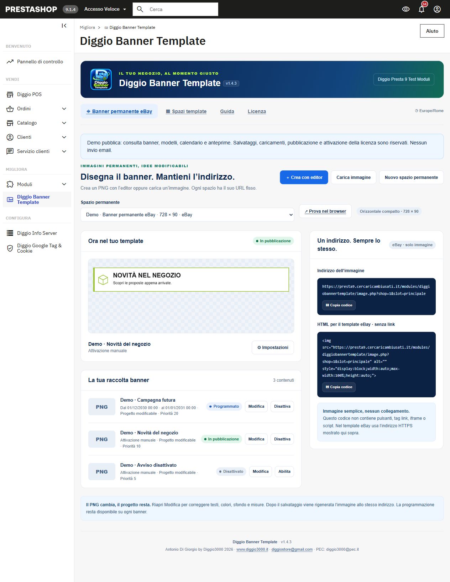This screenshot has height=582, width=450.
Task: Click the Aiuto help button
Action: (432, 31)
